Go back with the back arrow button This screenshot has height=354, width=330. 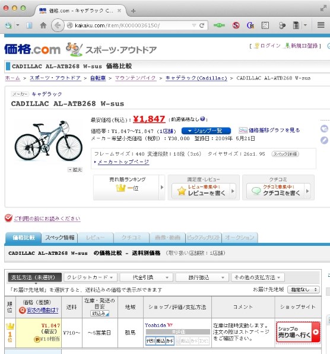(x=58, y=26)
